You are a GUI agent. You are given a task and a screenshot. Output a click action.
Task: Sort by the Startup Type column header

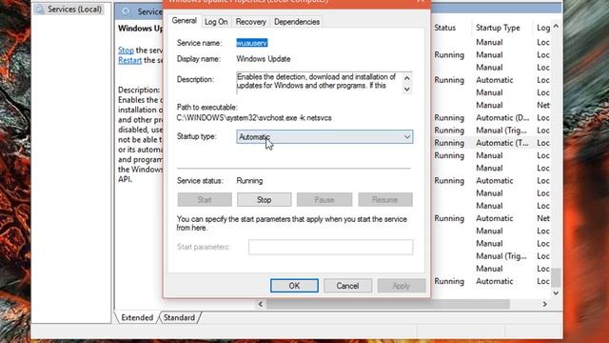point(498,28)
